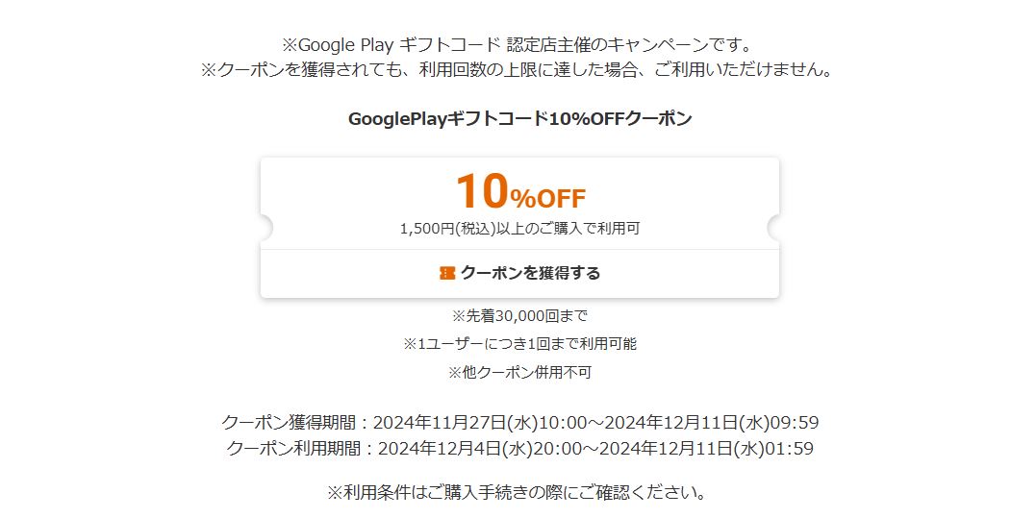Click the ※他クーポン併用不可 note
1011x518 pixels.
[x=519, y=371]
